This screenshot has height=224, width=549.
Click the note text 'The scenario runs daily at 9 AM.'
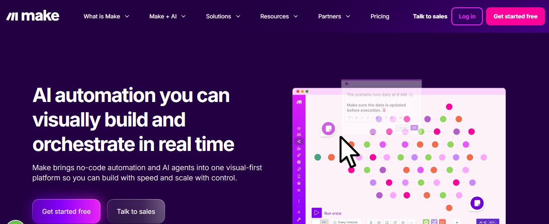pos(377,95)
